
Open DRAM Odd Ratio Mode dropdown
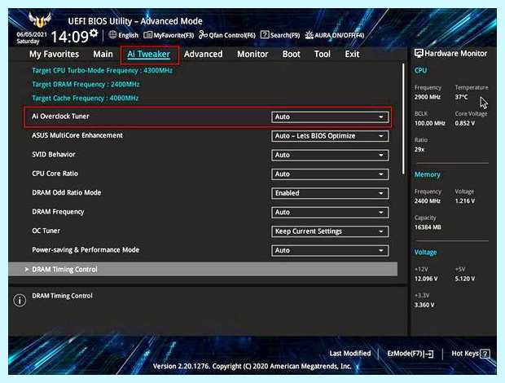click(x=330, y=193)
